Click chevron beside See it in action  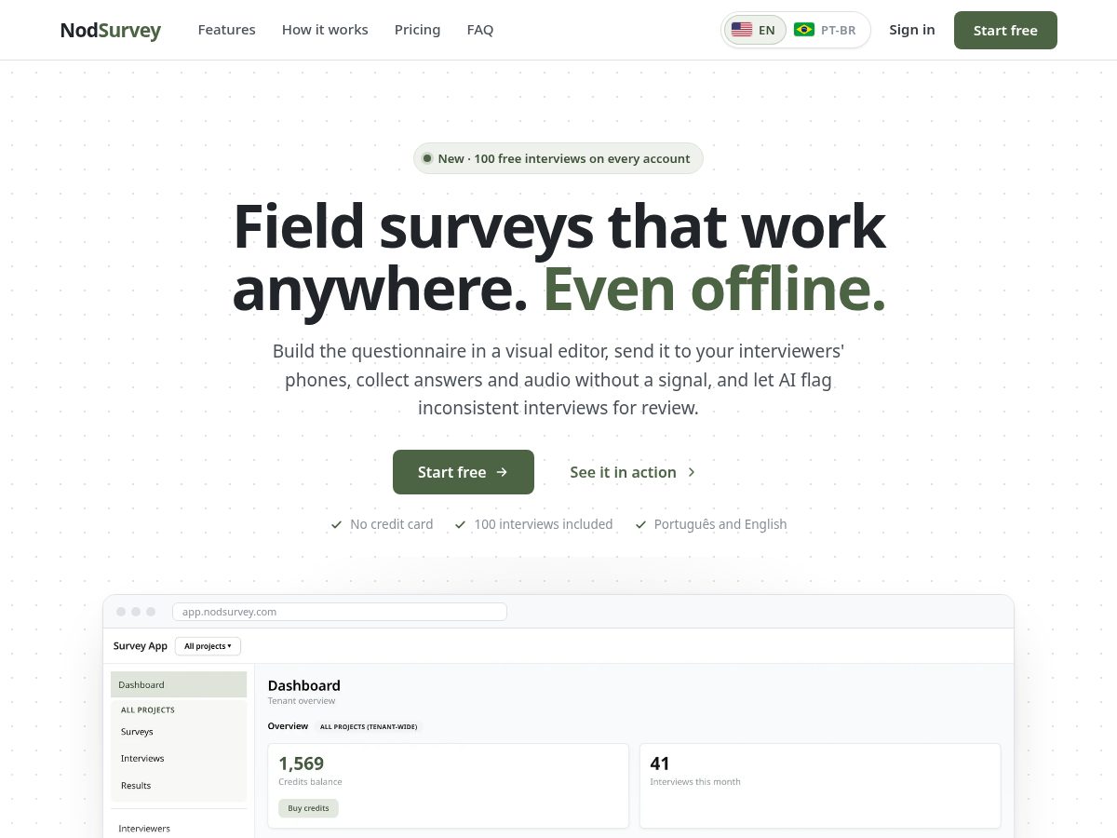click(692, 472)
